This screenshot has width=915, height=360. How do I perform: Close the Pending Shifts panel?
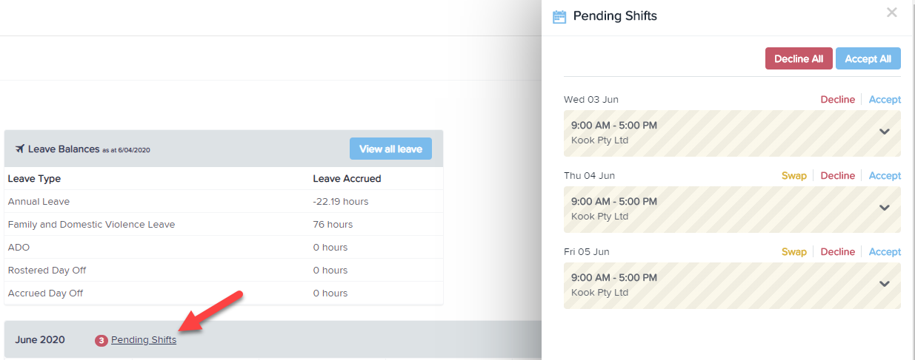(x=892, y=12)
